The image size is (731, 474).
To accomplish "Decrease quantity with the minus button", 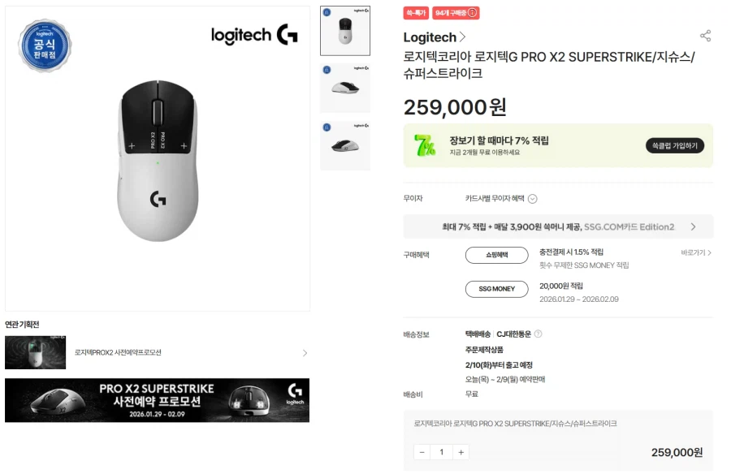I will point(422,452).
